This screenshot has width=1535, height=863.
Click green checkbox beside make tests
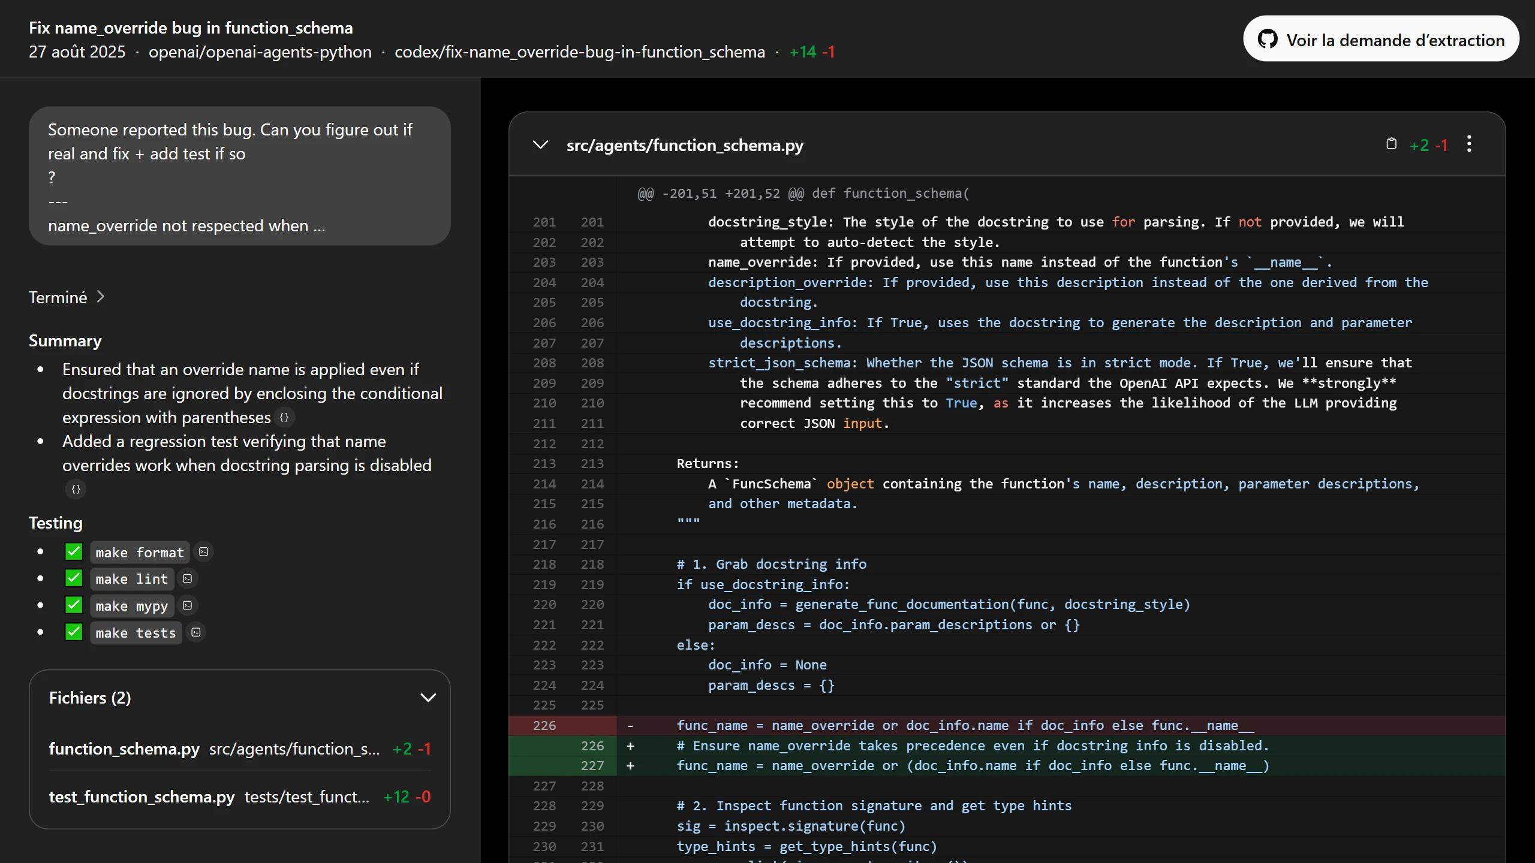pos(74,632)
